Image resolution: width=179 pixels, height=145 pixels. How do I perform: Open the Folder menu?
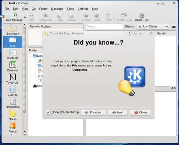[x=43, y=9]
